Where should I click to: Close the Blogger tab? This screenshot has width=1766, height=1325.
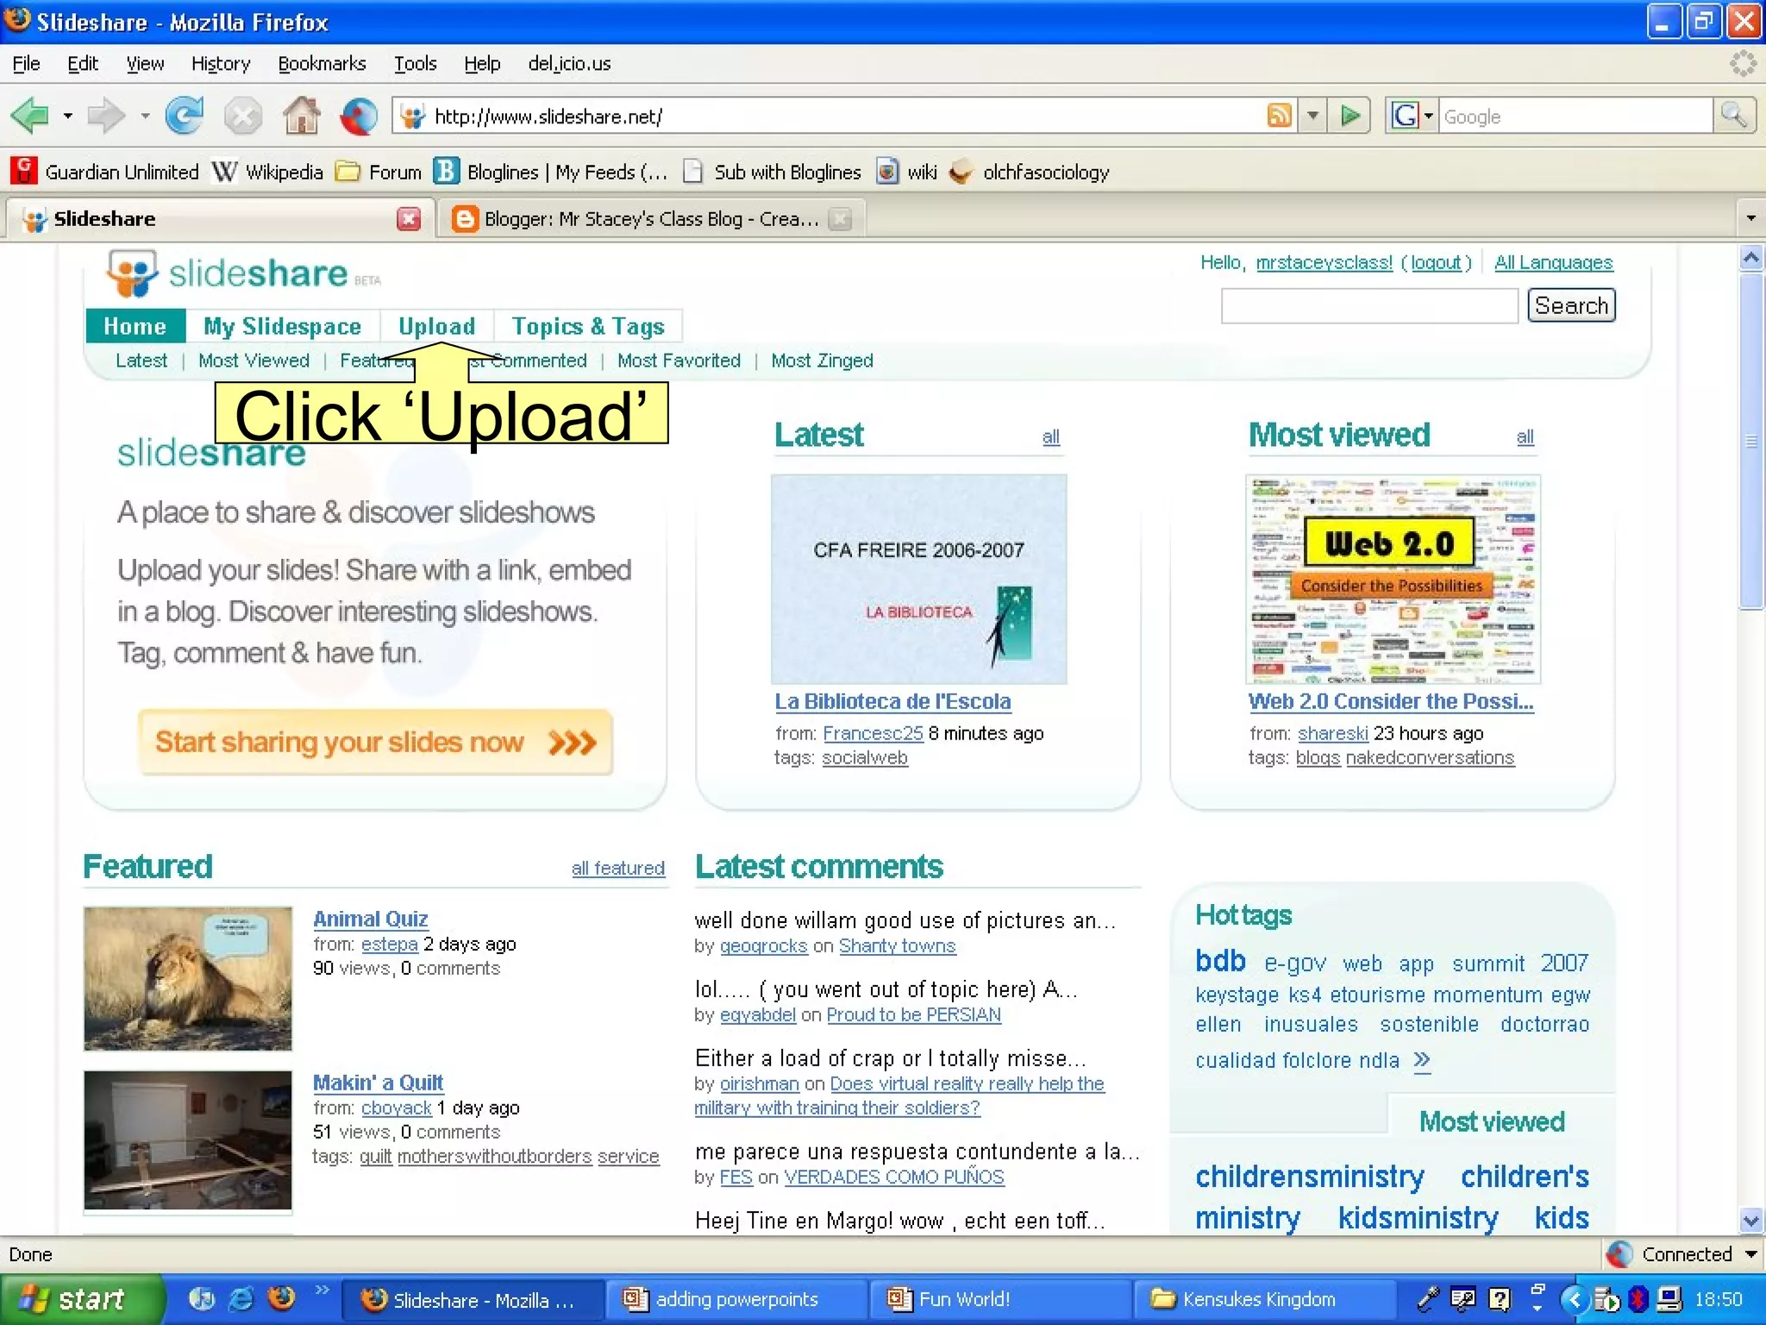tap(840, 219)
